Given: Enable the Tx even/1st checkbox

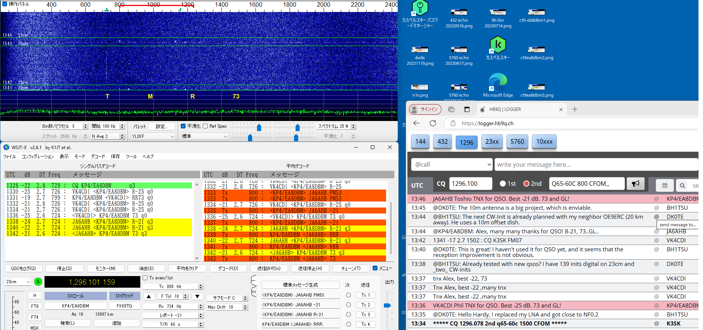Looking at the screenshot, I should (x=145, y=278).
